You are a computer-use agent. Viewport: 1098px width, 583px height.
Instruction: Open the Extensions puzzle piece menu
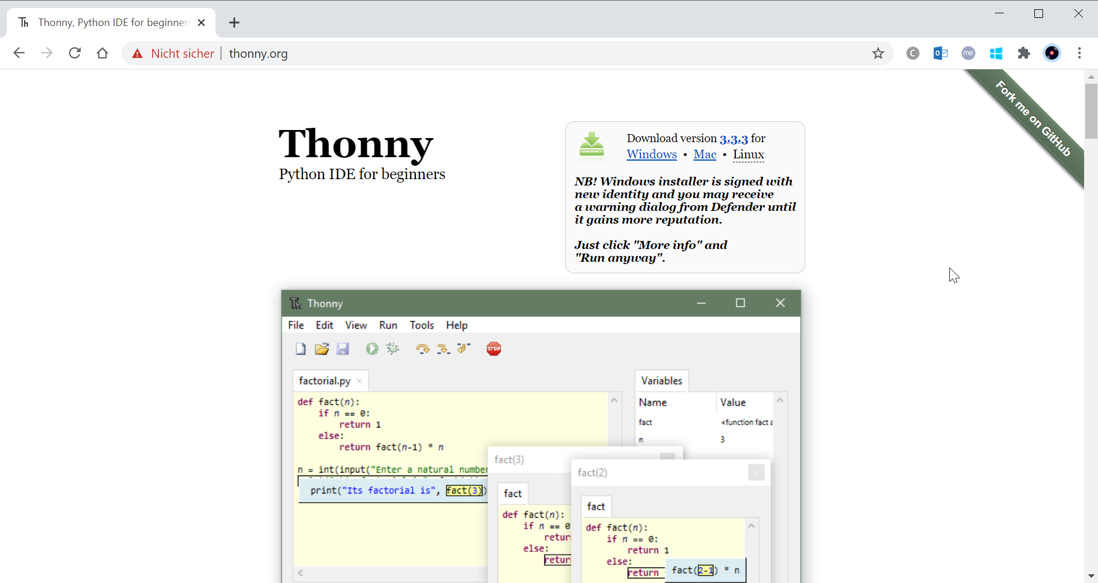tap(1024, 54)
